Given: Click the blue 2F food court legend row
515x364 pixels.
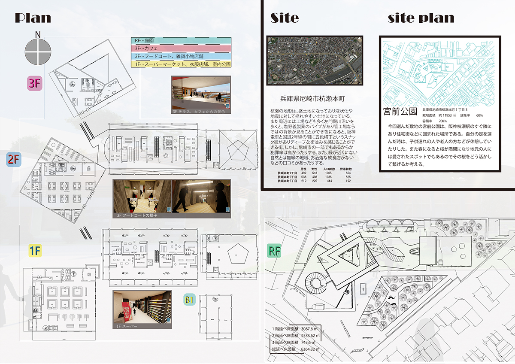Looking at the screenshot, I should click(181, 56).
